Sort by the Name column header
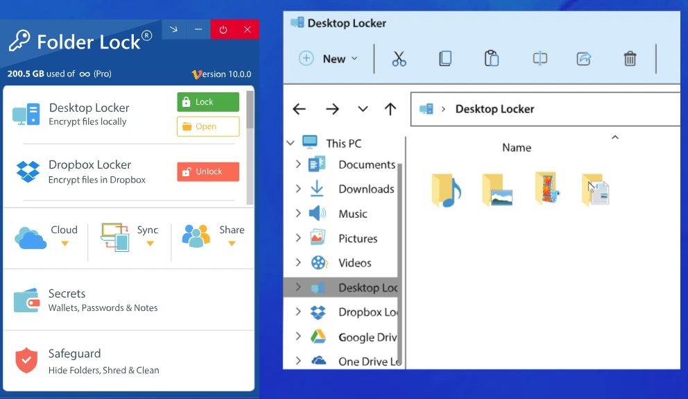This screenshot has width=688, height=399. [517, 148]
